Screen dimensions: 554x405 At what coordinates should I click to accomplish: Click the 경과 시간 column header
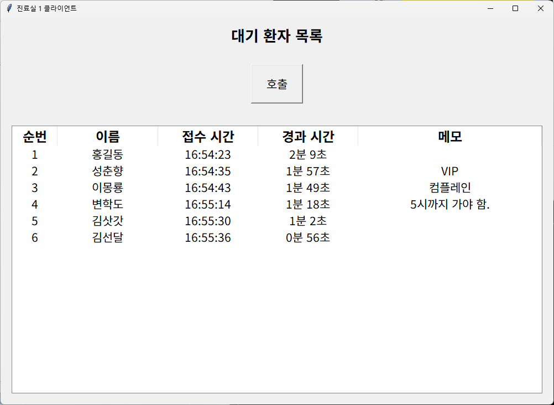point(308,136)
